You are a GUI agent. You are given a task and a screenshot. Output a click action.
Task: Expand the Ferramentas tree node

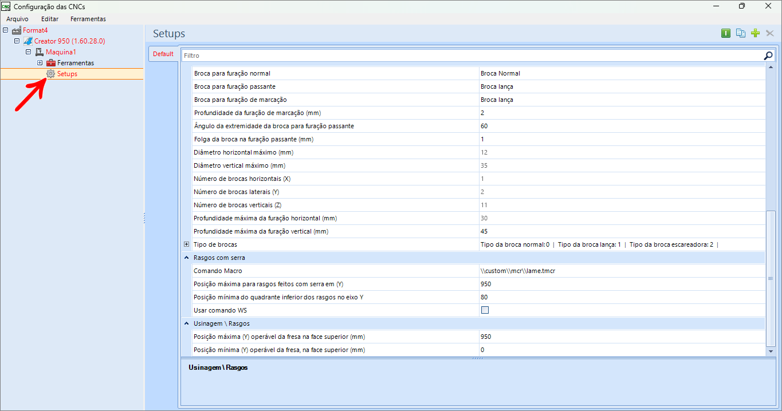pos(40,63)
